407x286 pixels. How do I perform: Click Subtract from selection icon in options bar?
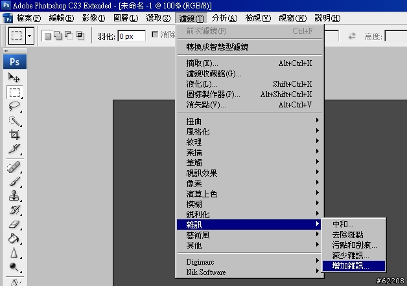(x=69, y=36)
